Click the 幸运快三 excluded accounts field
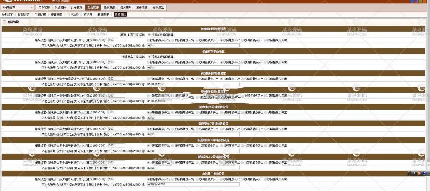Viewport: 430px width, 191px height. (193, 184)
